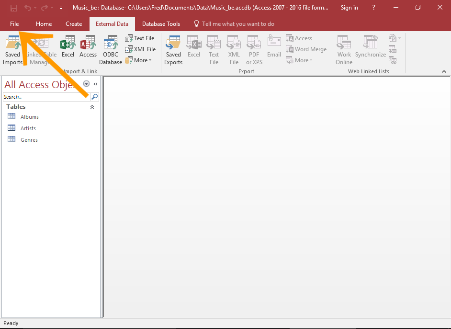Switch to the Create tab
Image resolution: width=451 pixels, height=329 pixels.
74,24
